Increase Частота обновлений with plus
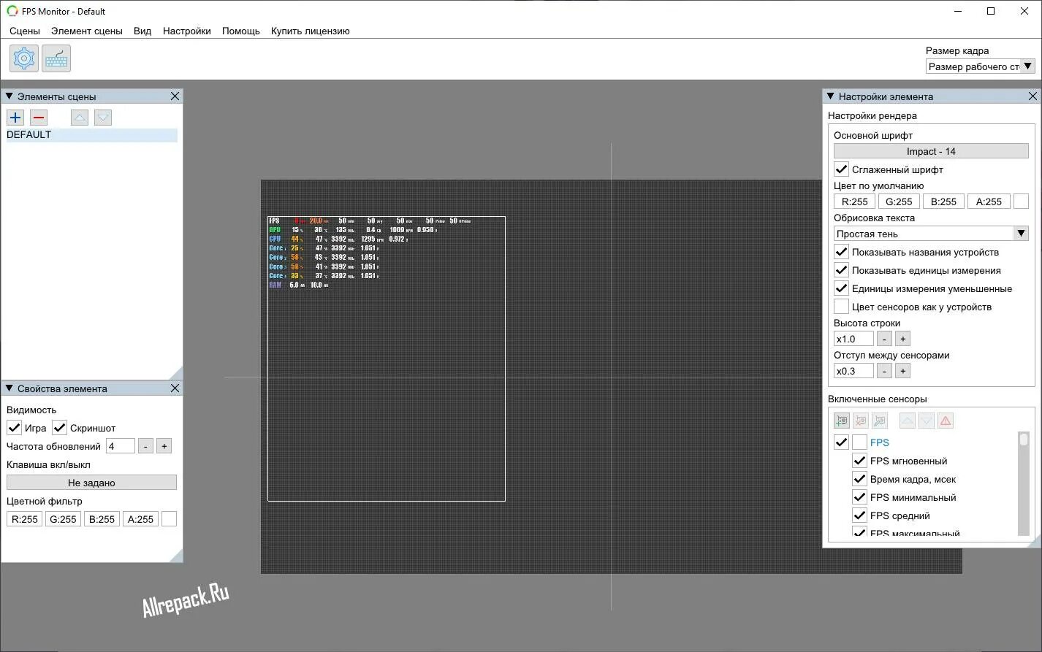The height and width of the screenshot is (652, 1042). pos(164,446)
